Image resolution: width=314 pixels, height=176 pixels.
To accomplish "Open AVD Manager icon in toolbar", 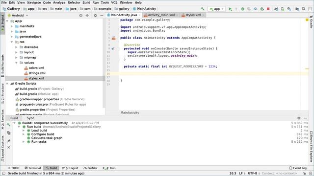I will point(283,9).
